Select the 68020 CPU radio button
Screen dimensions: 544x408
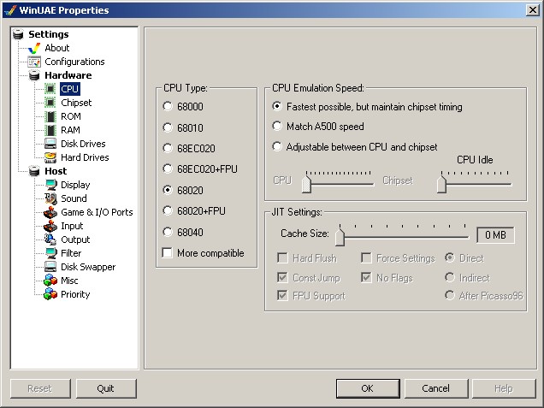click(x=168, y=190)
